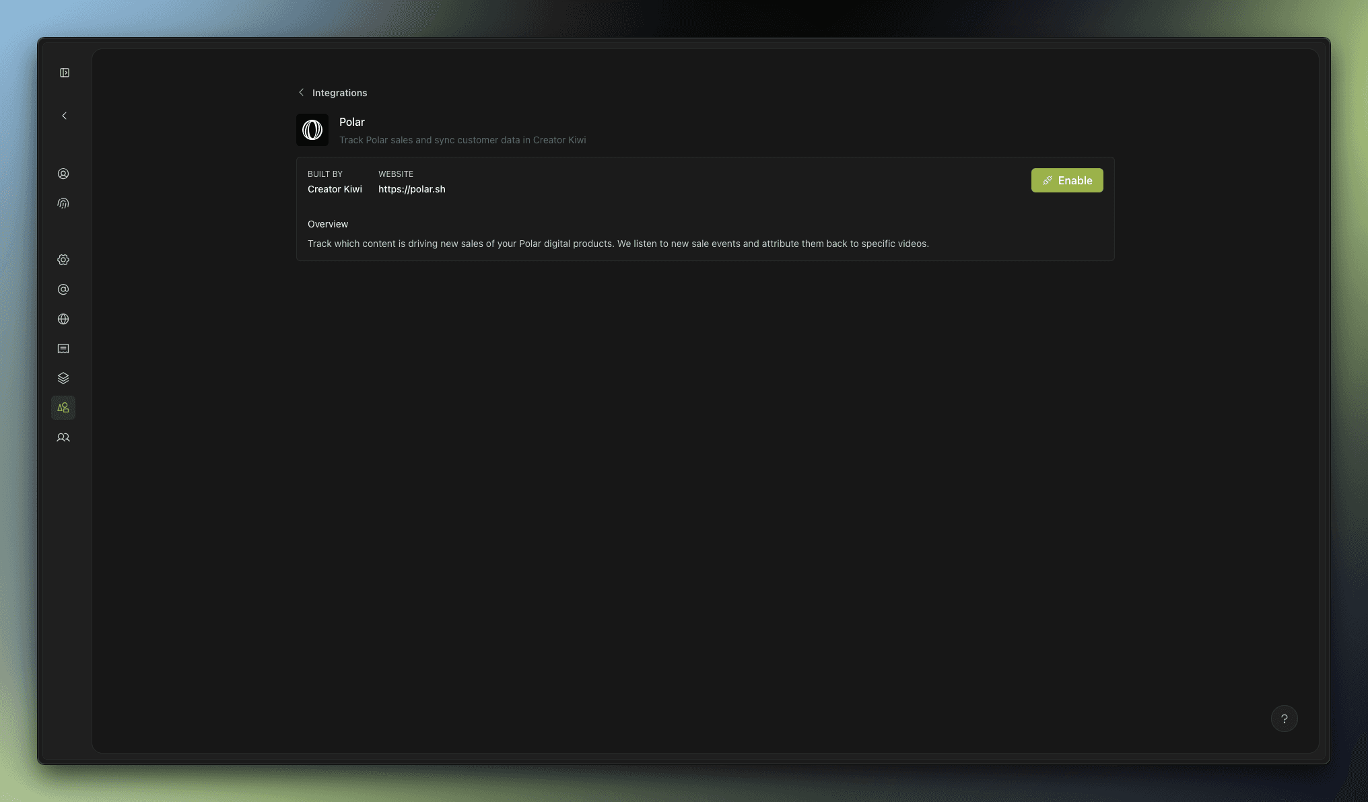Open the fingerprint security icon

[63, 203]
